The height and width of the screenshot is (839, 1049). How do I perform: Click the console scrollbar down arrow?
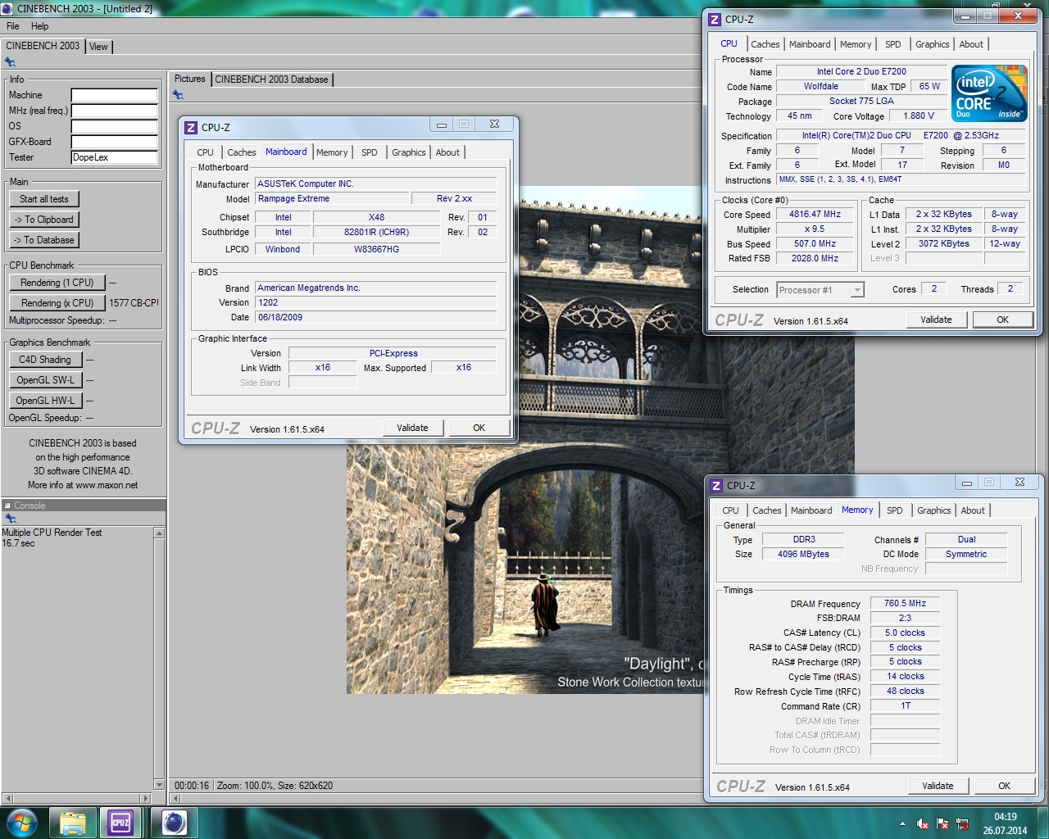pyautogui.click(x=159, y=785)
